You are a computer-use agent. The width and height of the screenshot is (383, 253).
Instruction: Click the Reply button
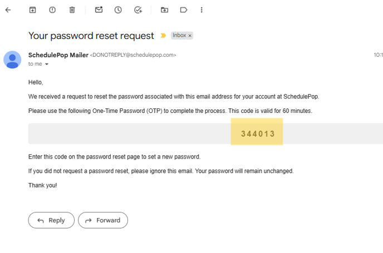(x=51, y=220)
